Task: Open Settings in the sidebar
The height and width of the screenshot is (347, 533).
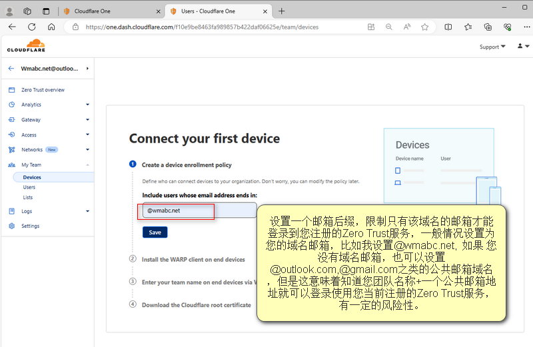Action: click(x=30, y=226)
